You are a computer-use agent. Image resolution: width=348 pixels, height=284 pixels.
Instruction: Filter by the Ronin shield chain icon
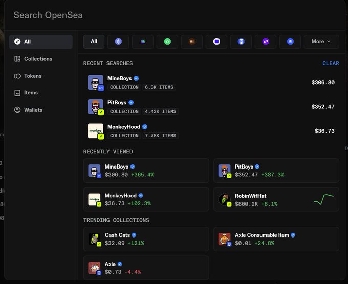tap(241, 42)
